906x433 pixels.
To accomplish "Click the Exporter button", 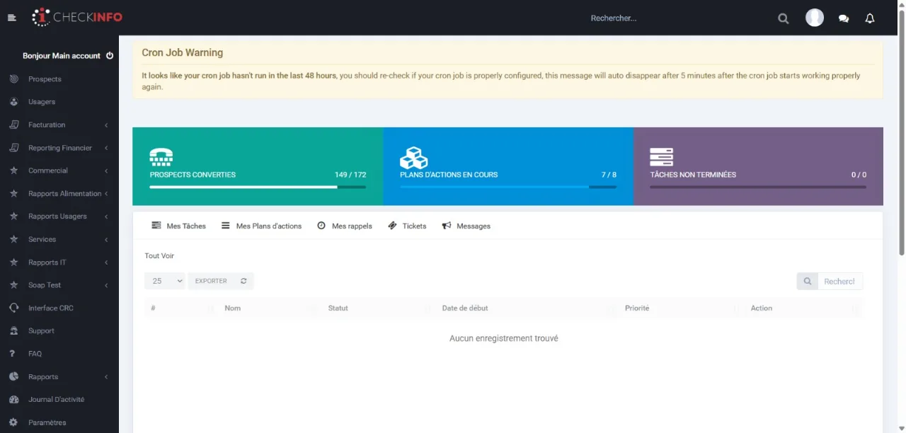I will [211, 281].
